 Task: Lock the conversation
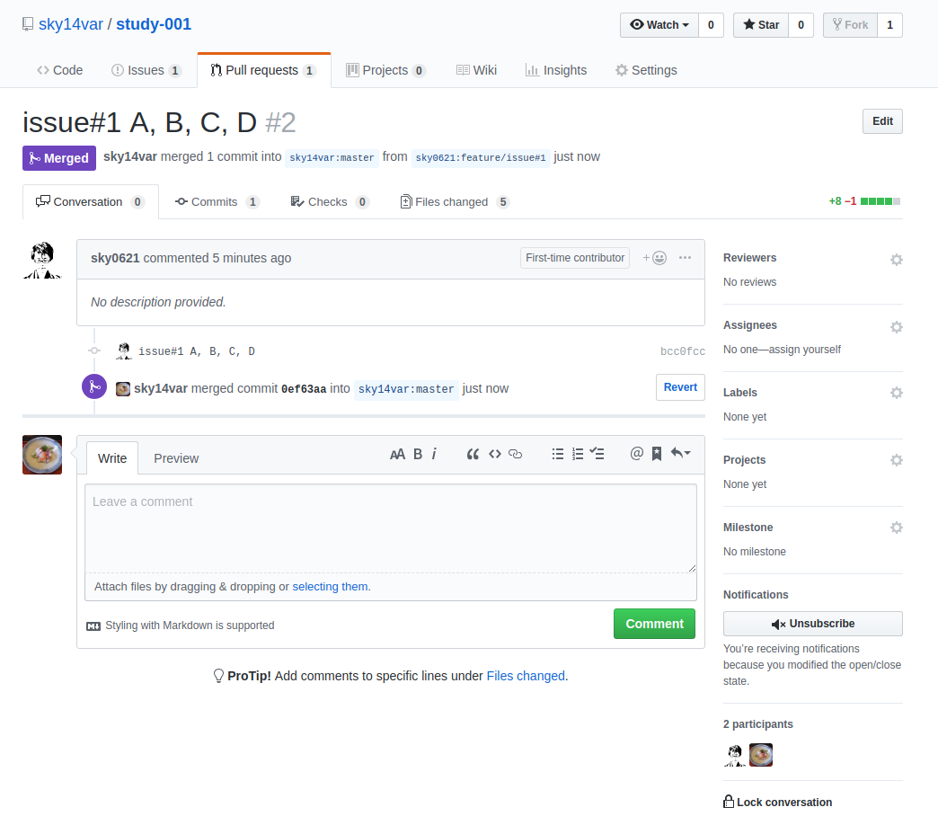coord(778,803)
